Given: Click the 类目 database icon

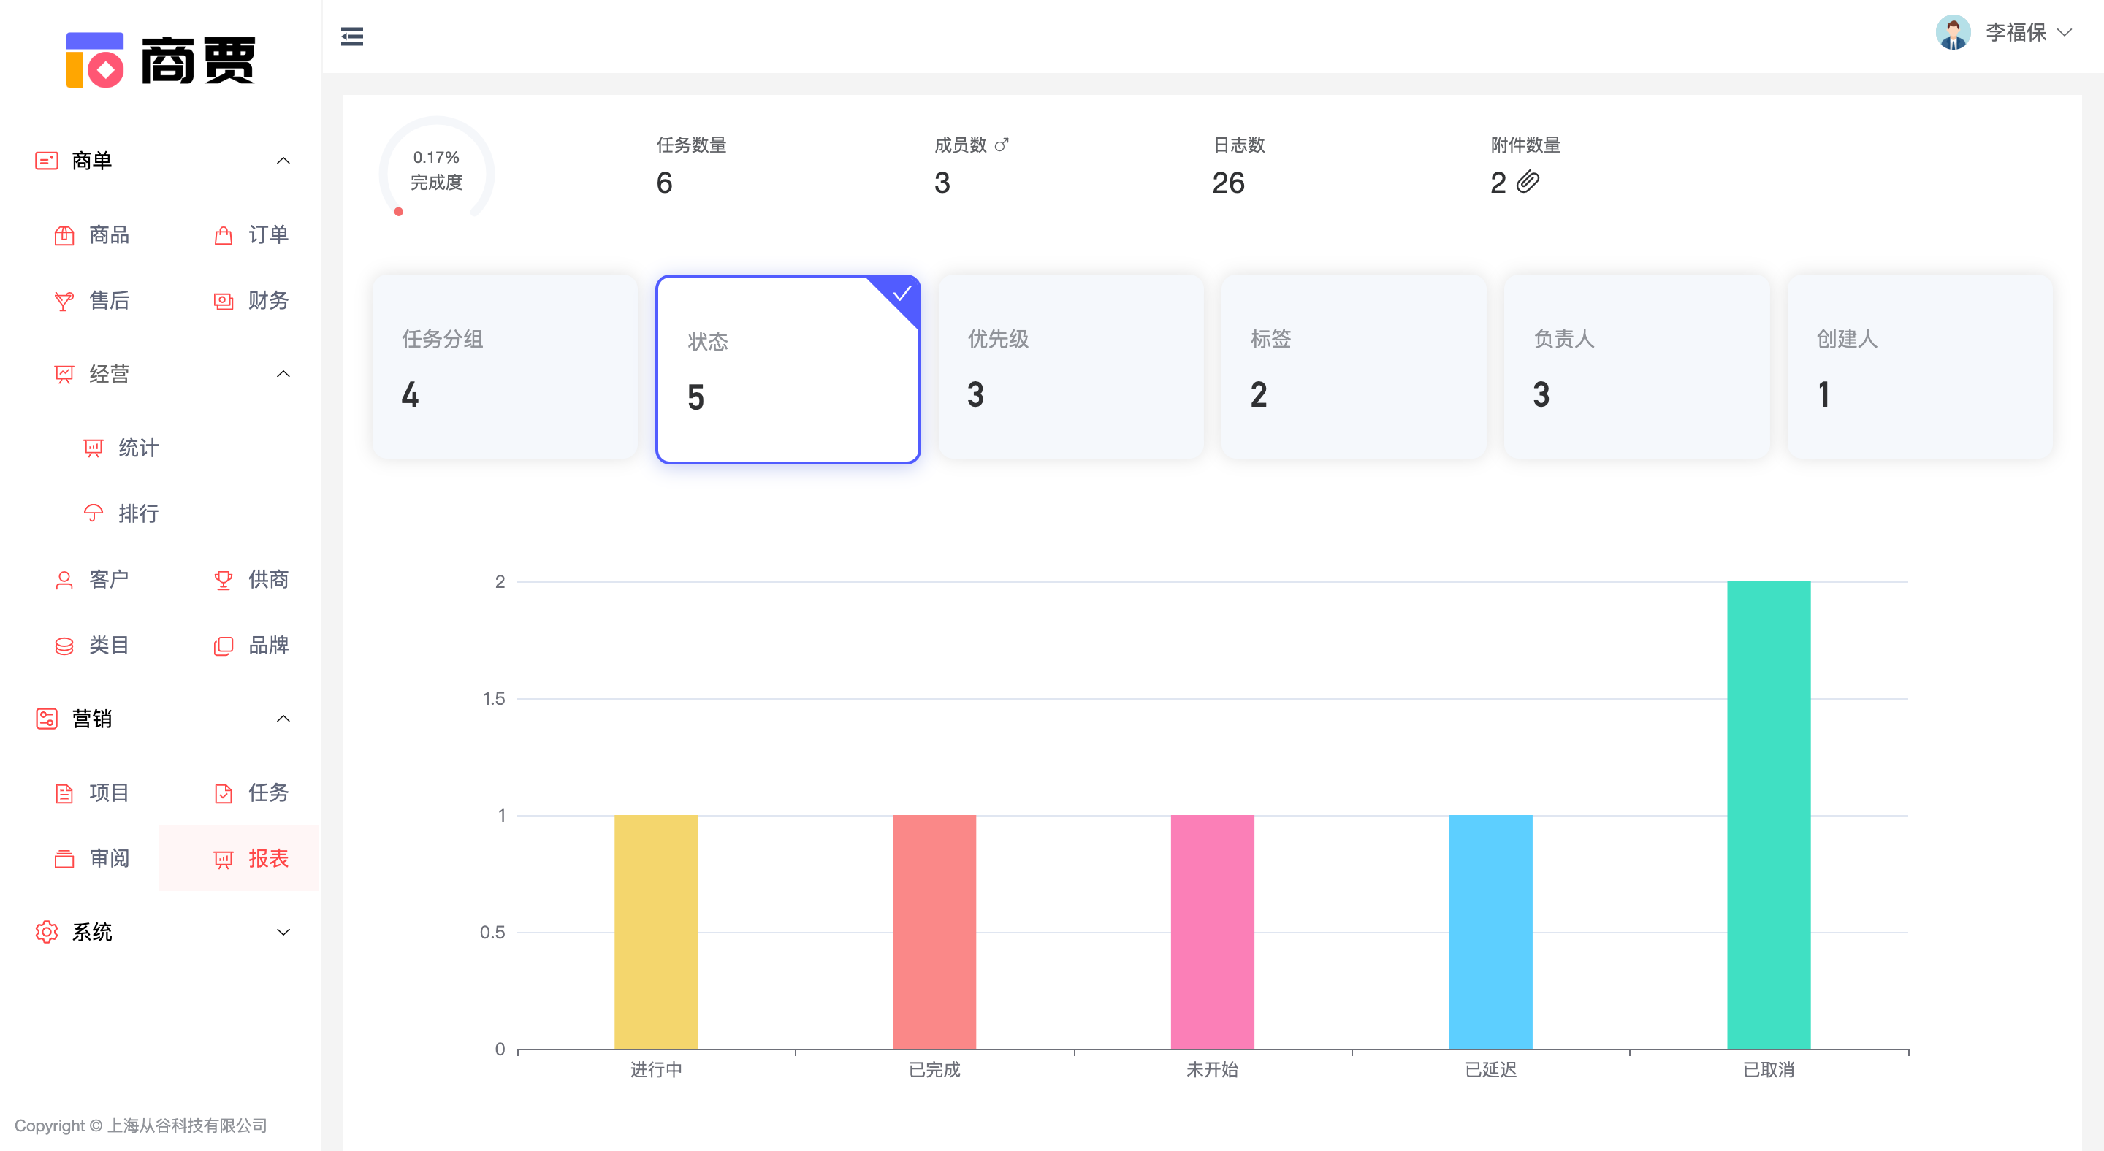Looking at the screenshot, I should (x=64, y=646).
